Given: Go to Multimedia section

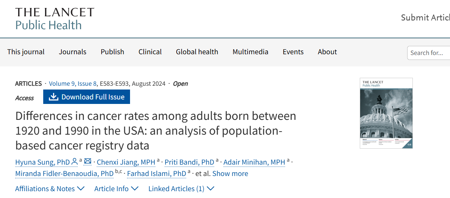Looking at the screenshot, I should coord(250,52).
